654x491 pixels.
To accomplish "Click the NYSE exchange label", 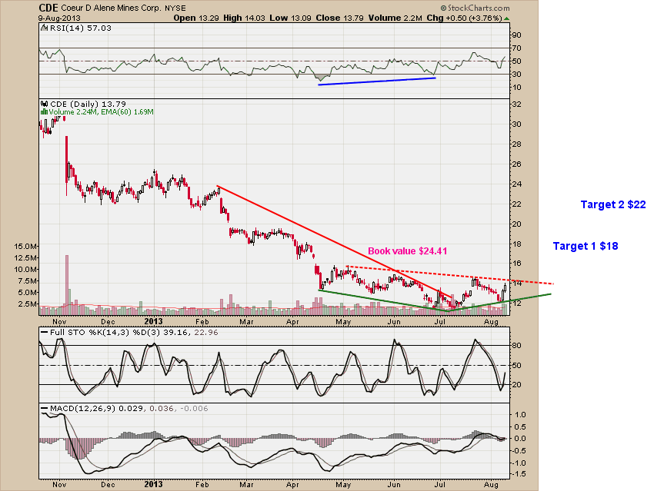I will tap(175, 8).
